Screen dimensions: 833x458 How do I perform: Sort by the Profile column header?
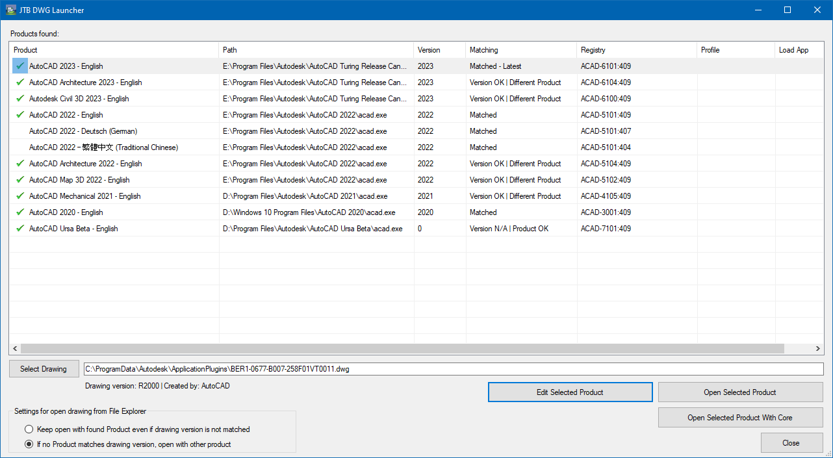(736, 50)
